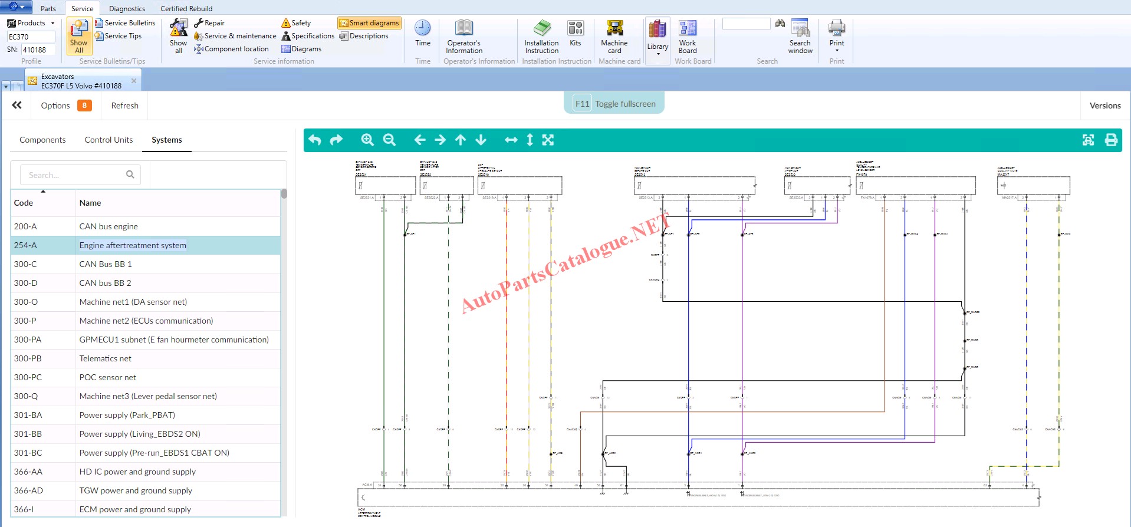Toggle the Show All bulletins button

78,37
